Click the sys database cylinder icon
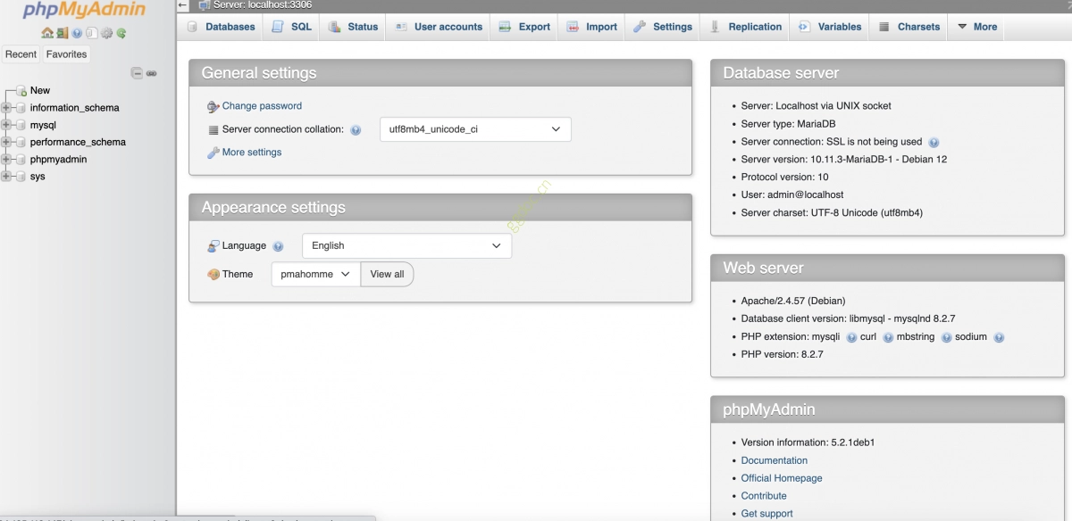Image resolution: width=1072 pixels, height=521 pixels. [x=21, y=177]
